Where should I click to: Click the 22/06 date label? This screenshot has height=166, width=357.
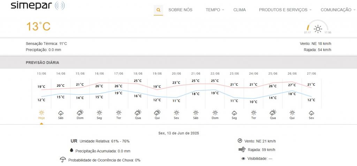[215, 73]
